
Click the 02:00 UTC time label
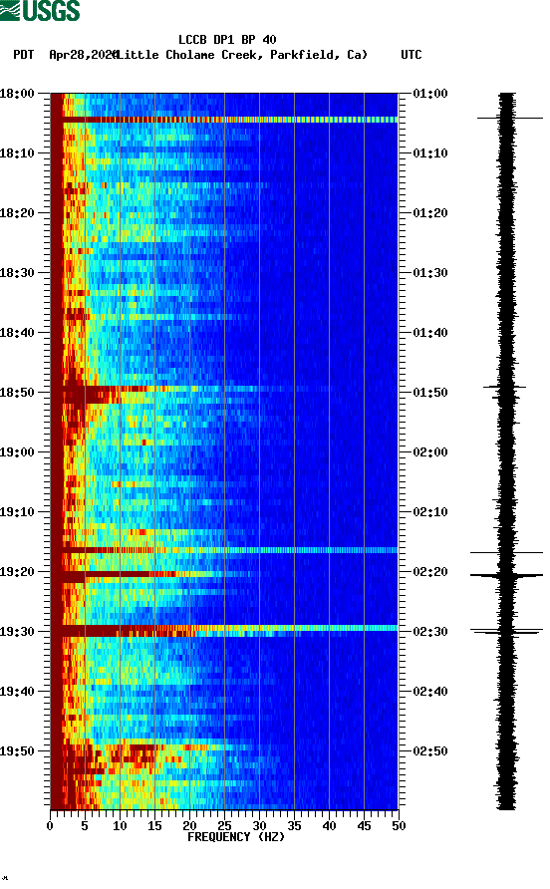430,451
